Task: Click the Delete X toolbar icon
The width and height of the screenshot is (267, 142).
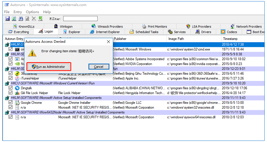Action: coord(34,19)
